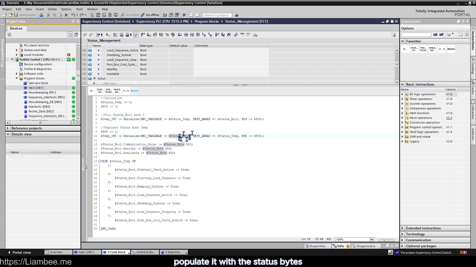The image size is (476, 267).
Task: Collapse the CASE block on line 16
Action: 99,161
